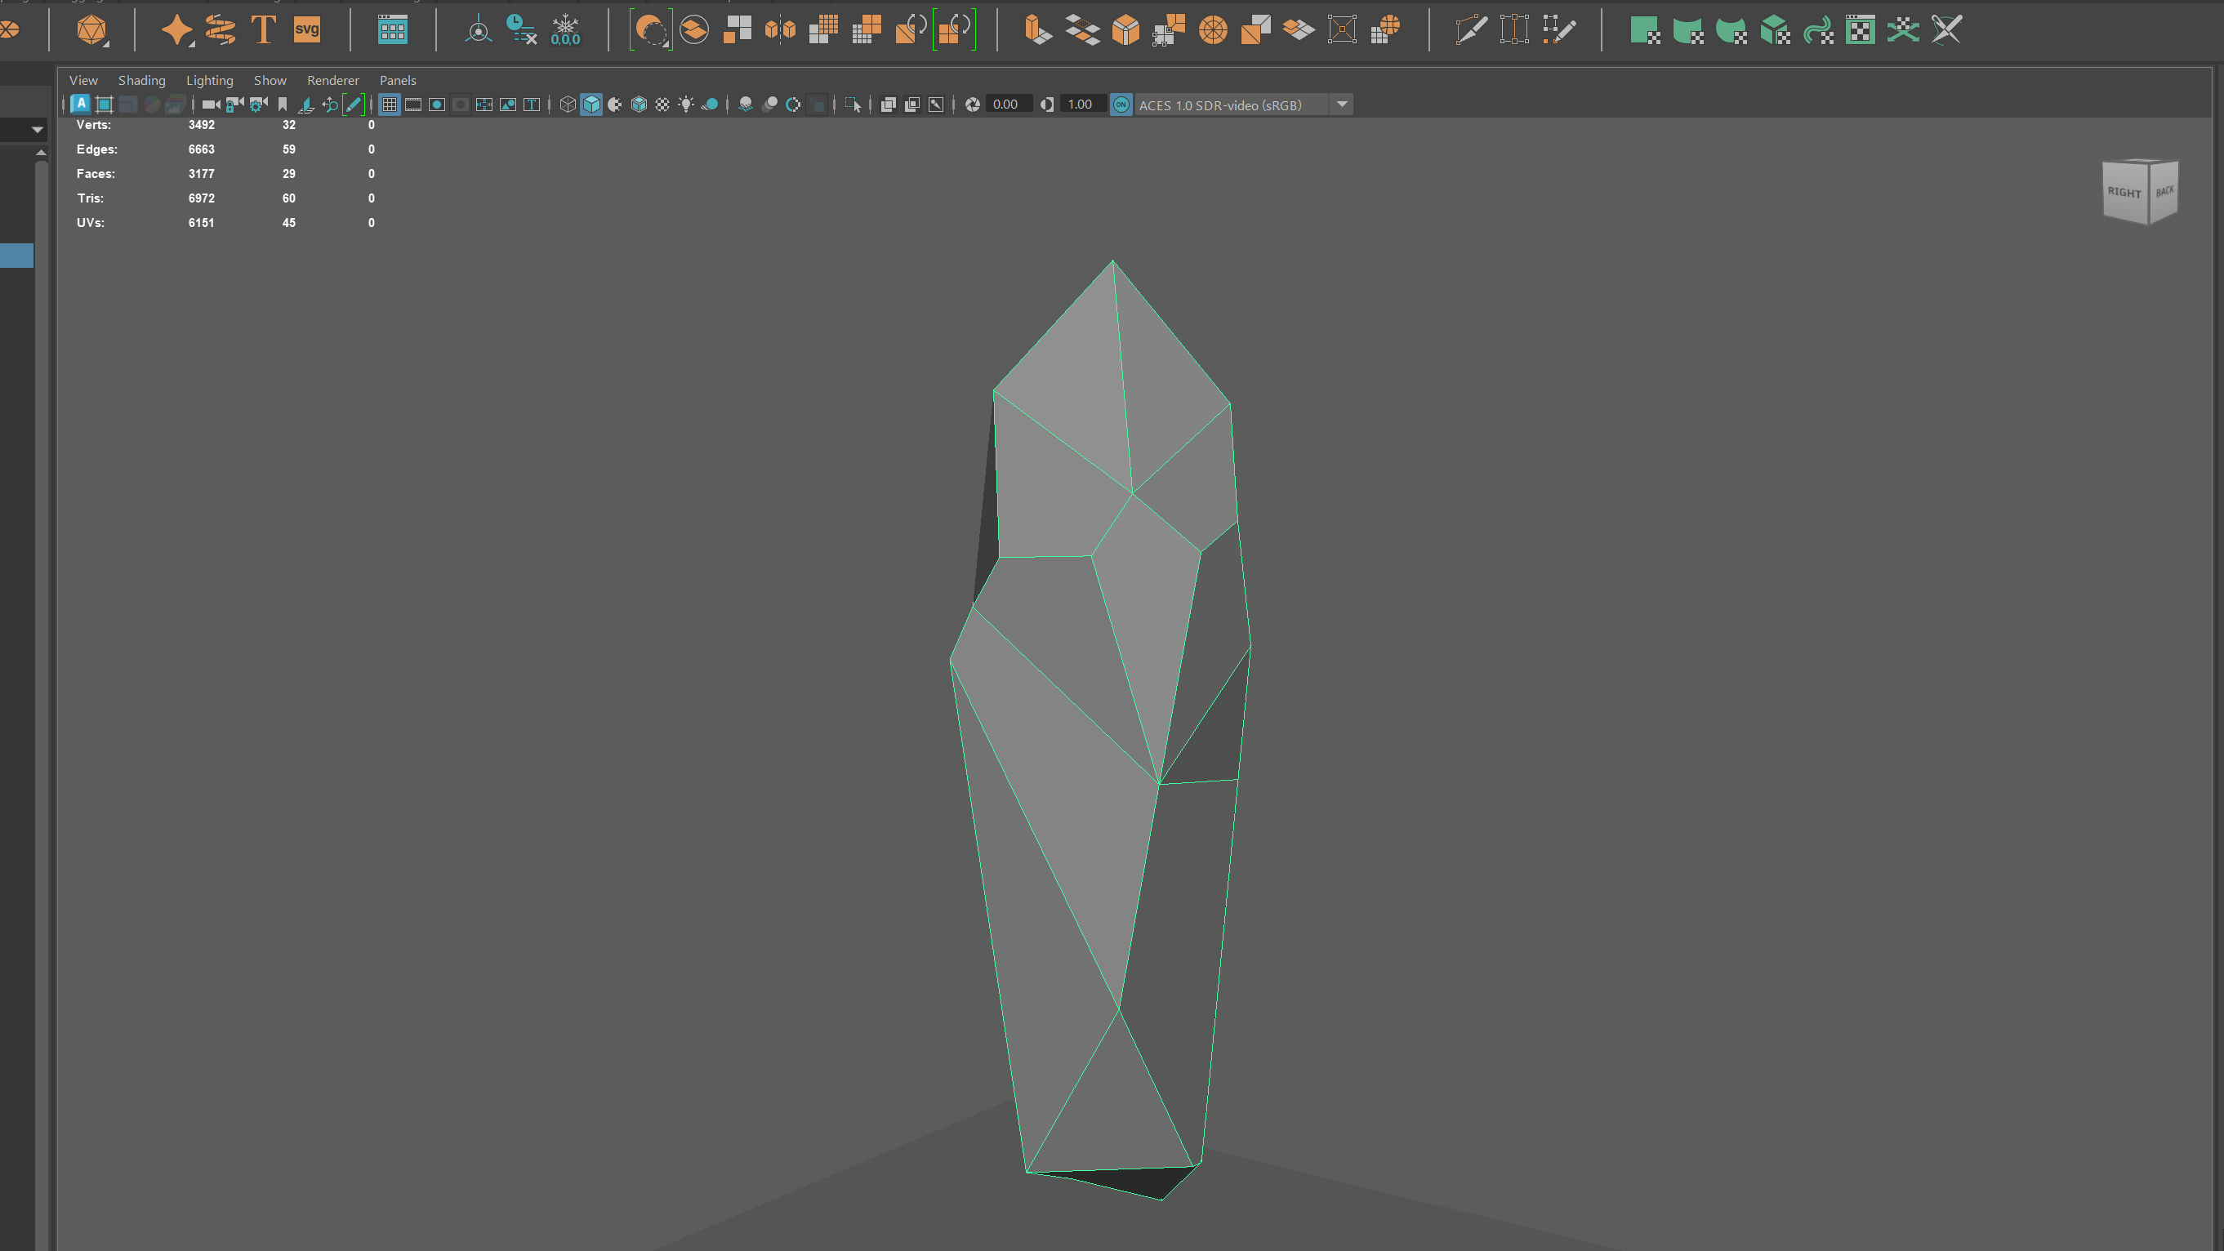Click the RIGHT face of view cube
The image size is (2224, 1251).
coord(2123,193)
